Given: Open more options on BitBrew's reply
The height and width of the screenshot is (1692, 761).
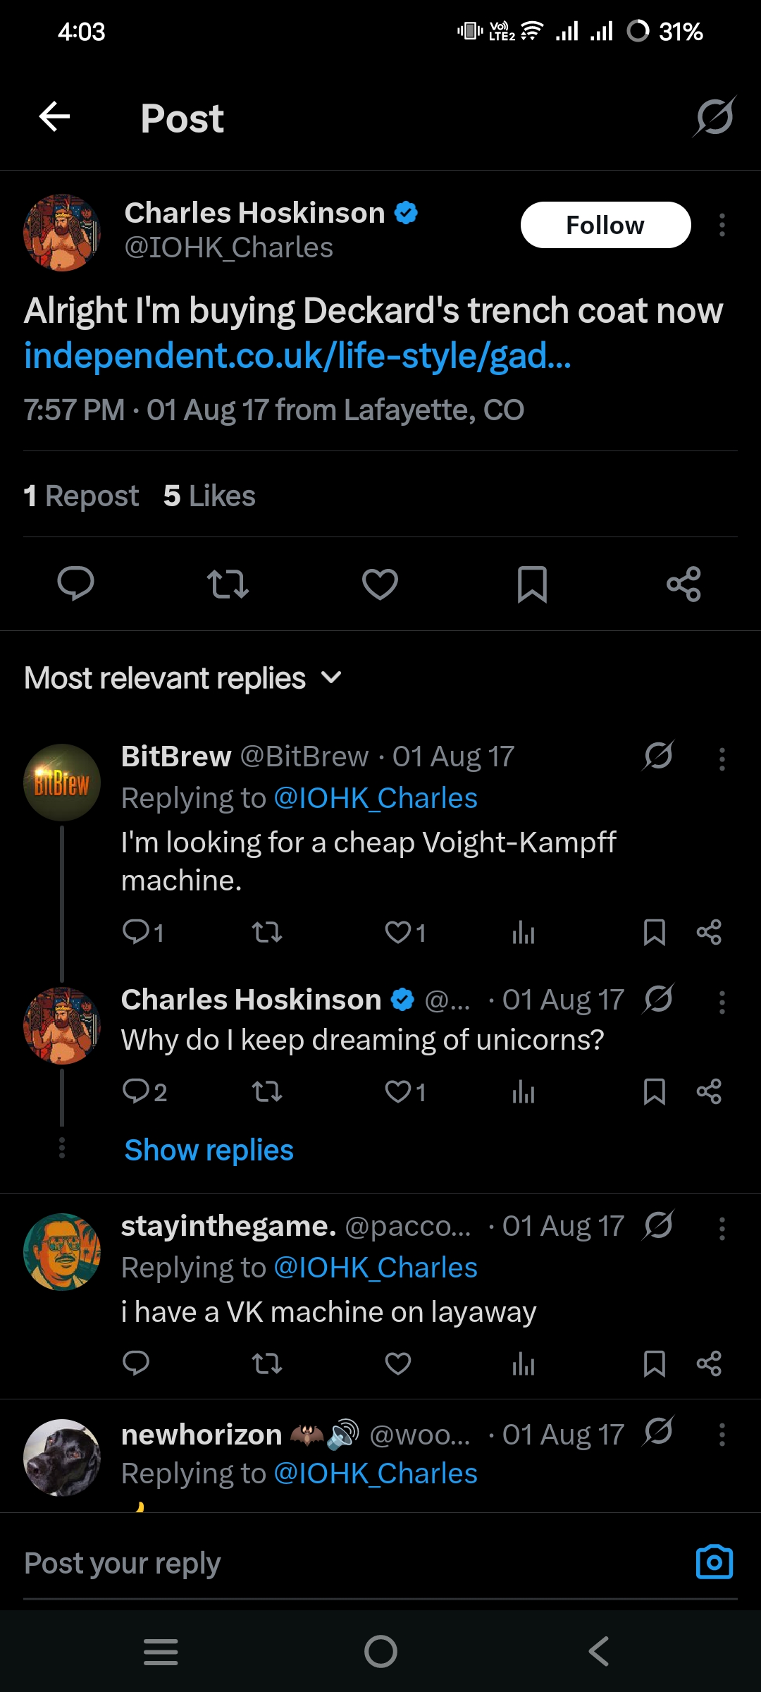Looking at the screenshot, I should click(x=722, y=759).
